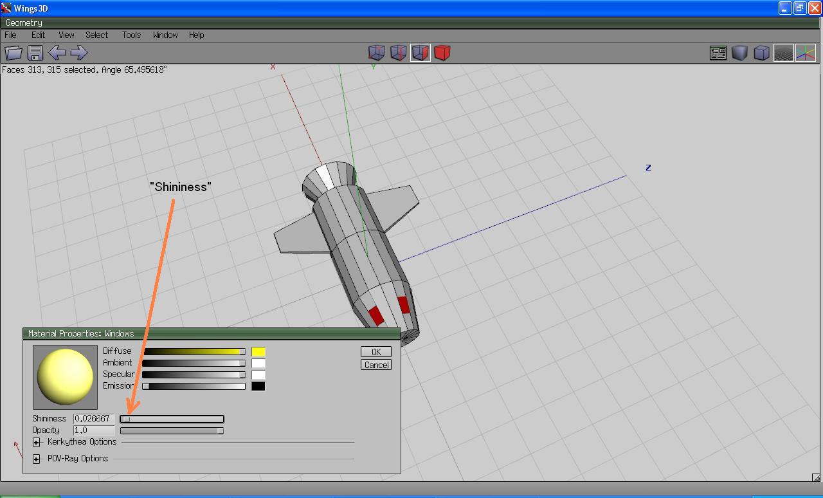Open the View menu

pyautogui.click(x=66, y=35)
